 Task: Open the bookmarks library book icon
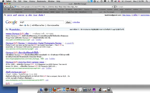coord(5,9)
